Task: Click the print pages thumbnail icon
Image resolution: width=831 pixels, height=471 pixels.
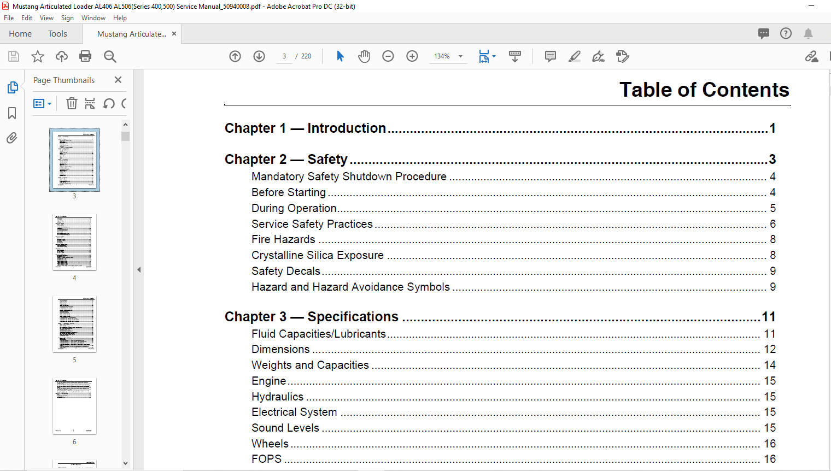Action: (x=90, y=103)
